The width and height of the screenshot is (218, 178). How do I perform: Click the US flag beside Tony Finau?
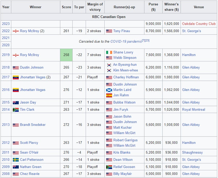point(109,31)
